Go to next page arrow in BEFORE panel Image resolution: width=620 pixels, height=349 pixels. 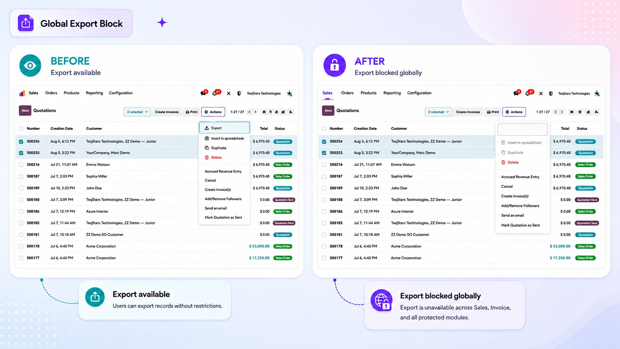click(x=255, y=112)
